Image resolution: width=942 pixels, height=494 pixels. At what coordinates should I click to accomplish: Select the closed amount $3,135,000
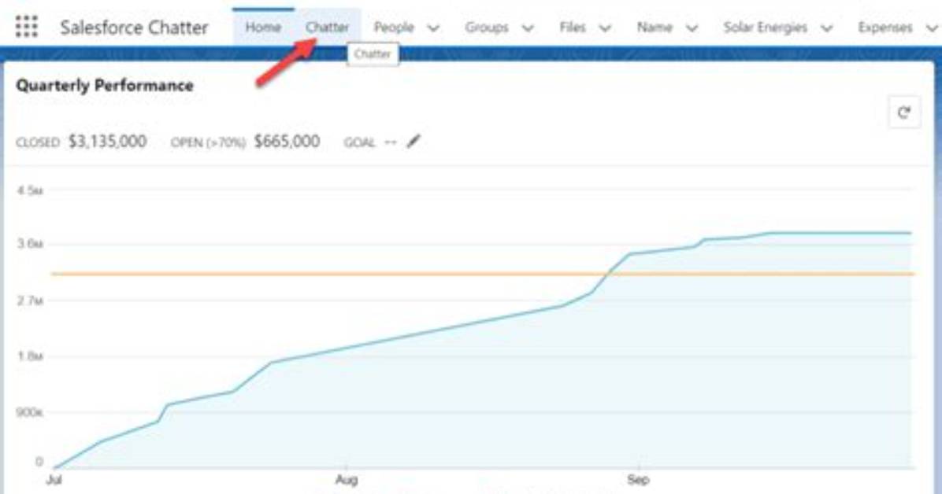pyautogui.click(x=107, y=142)
